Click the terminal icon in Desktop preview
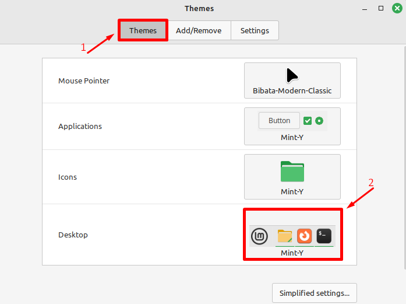The width and height of the screenshot is (406, 304). 324,236
